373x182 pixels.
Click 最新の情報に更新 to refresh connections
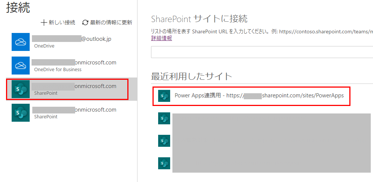pos(111,23)
